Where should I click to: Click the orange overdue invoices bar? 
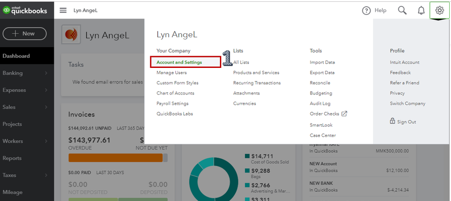tap(115, 158)
